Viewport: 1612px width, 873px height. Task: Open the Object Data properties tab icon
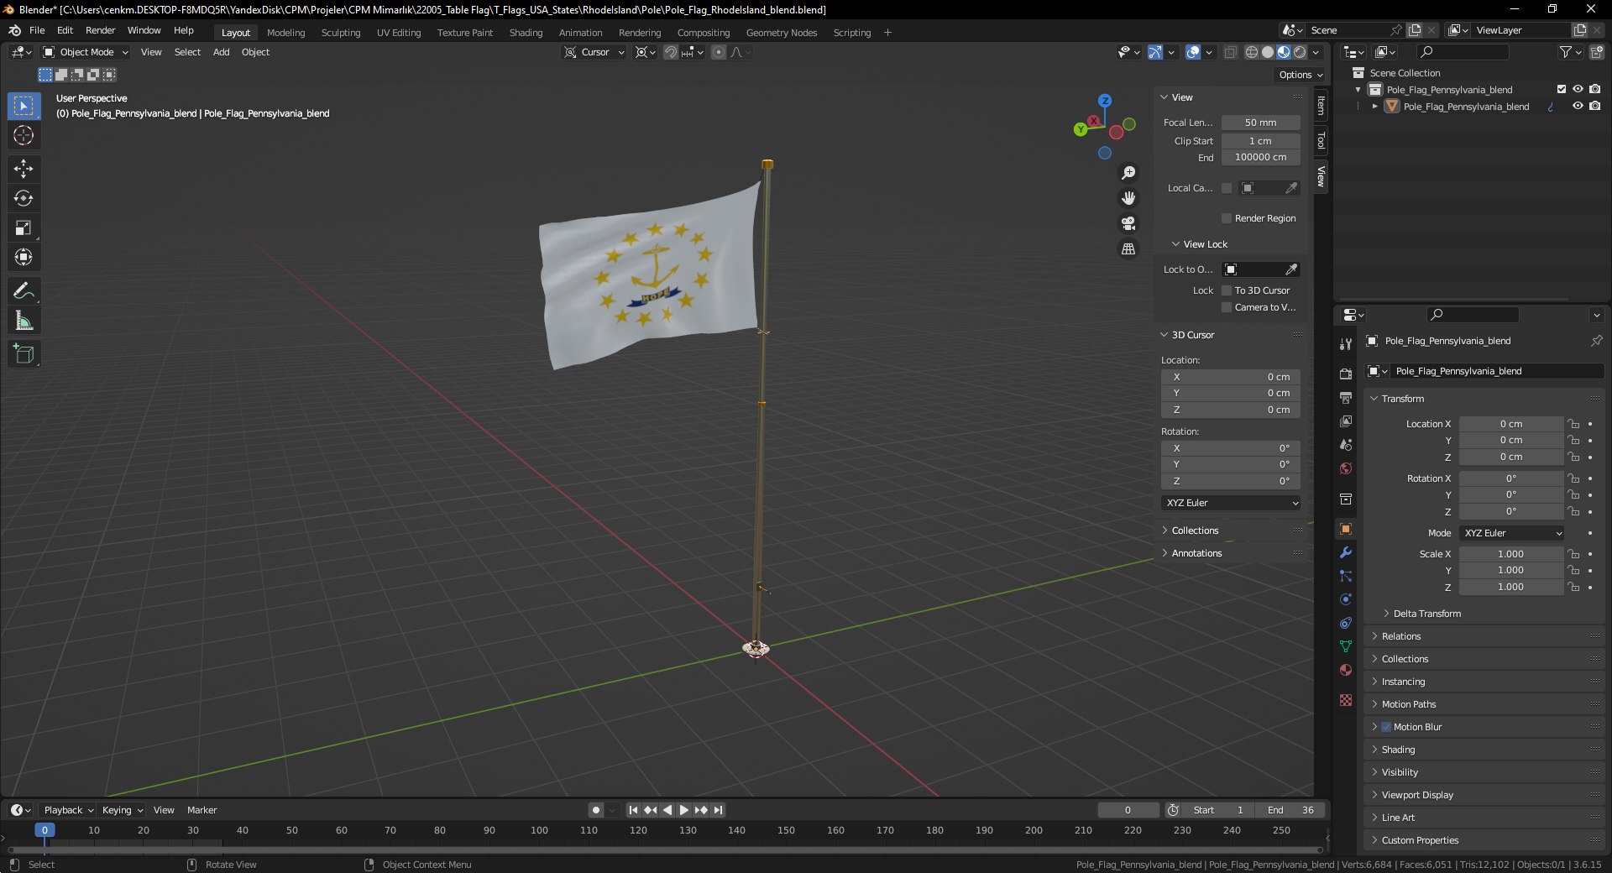1346,646
